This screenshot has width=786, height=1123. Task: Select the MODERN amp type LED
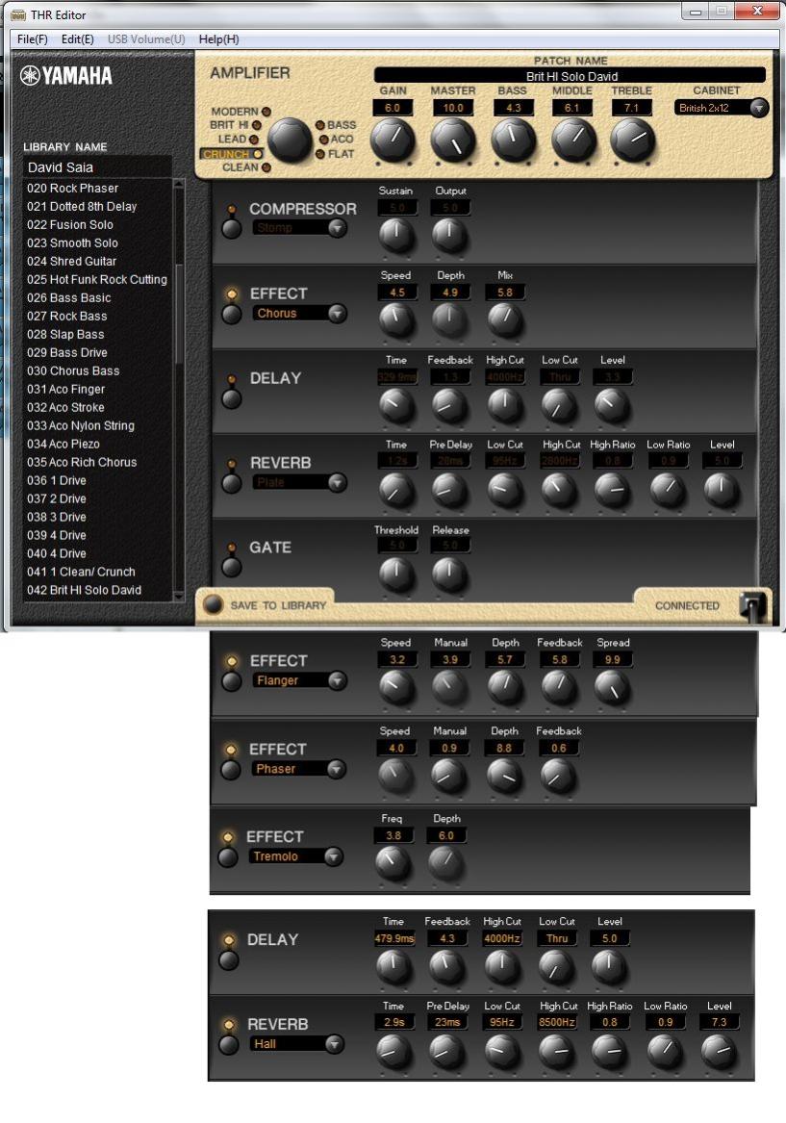(x=266, y=112)
